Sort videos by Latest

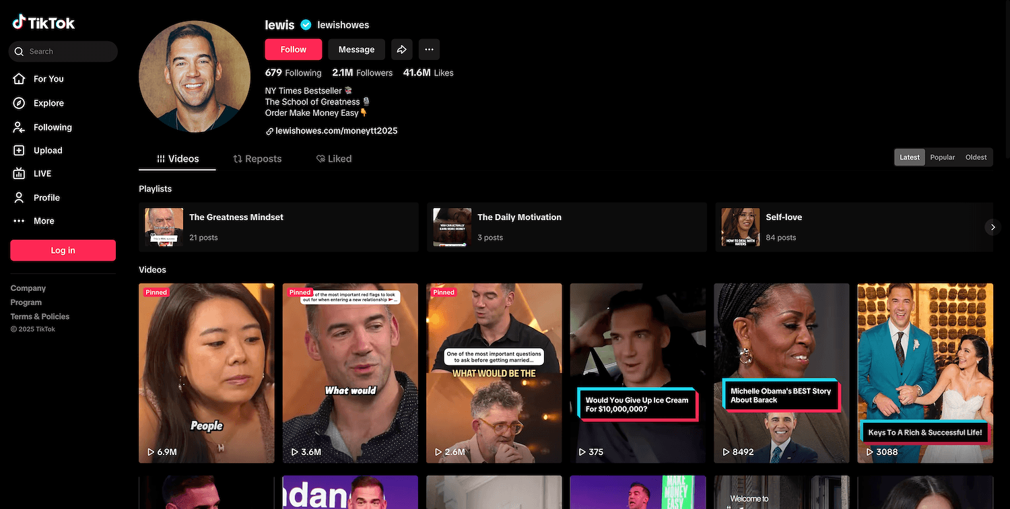pyautogui.click(x=909, y=157)
